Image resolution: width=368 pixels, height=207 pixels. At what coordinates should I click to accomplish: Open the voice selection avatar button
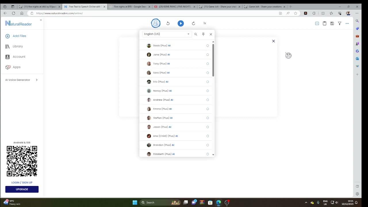pyautogui.click(x=156, y=23)
